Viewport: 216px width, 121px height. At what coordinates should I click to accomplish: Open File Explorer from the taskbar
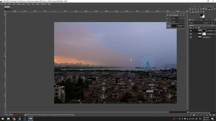[x=8, y=119]
